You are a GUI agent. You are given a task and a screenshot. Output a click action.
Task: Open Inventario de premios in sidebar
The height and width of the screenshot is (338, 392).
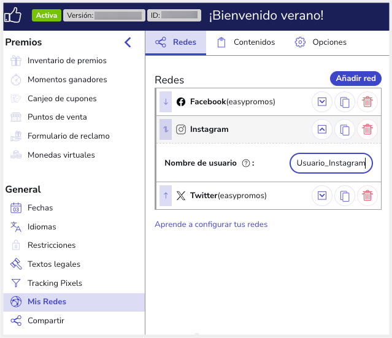click(x=66, y=61)
